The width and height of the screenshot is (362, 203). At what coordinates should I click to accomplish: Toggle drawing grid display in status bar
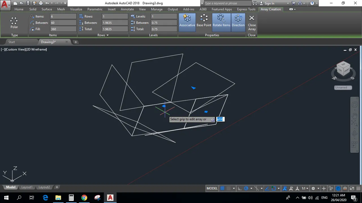(222, 188)
